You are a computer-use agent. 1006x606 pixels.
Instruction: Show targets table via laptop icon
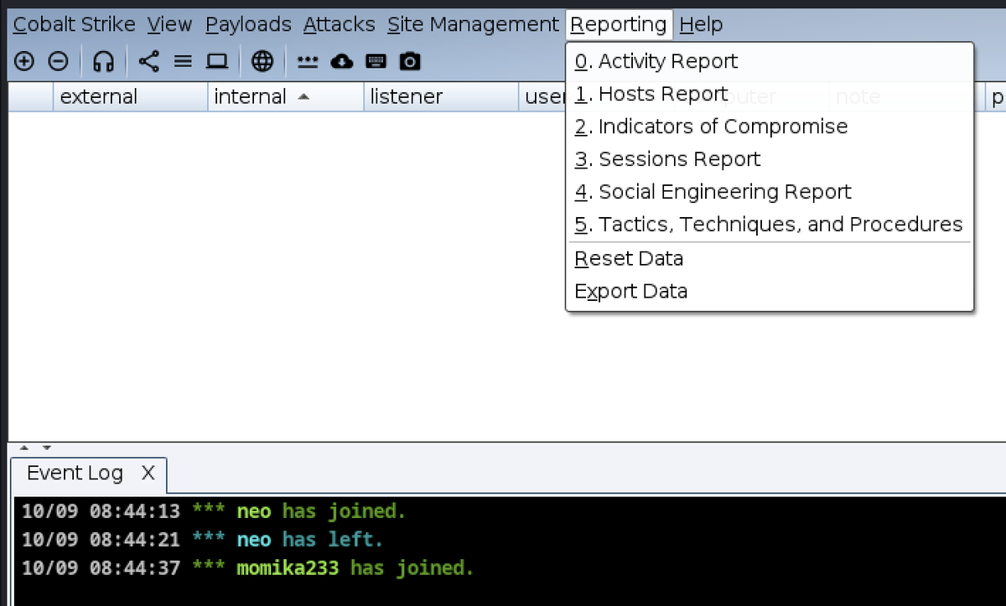click(x=217, y=61)
